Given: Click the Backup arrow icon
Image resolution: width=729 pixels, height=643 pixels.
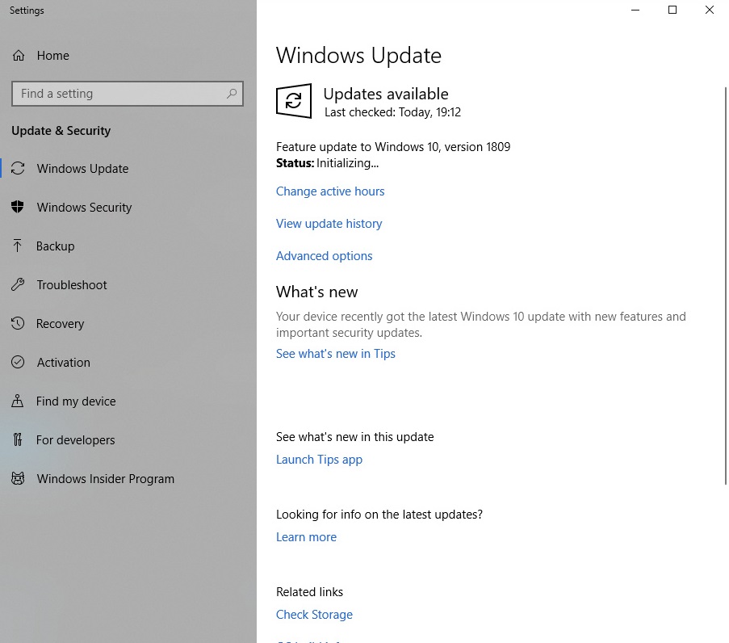Looking at the screenshot, I should (x=18, y=246).
